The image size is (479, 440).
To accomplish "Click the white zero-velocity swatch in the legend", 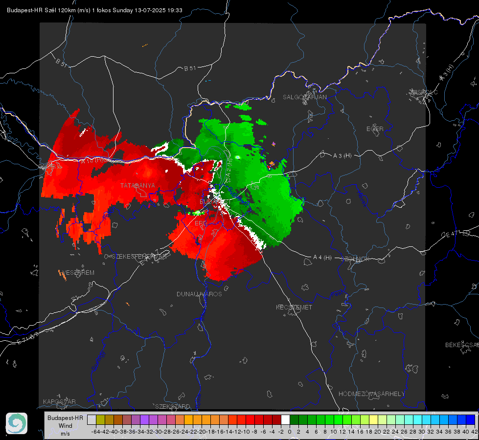I will [285, 419].
